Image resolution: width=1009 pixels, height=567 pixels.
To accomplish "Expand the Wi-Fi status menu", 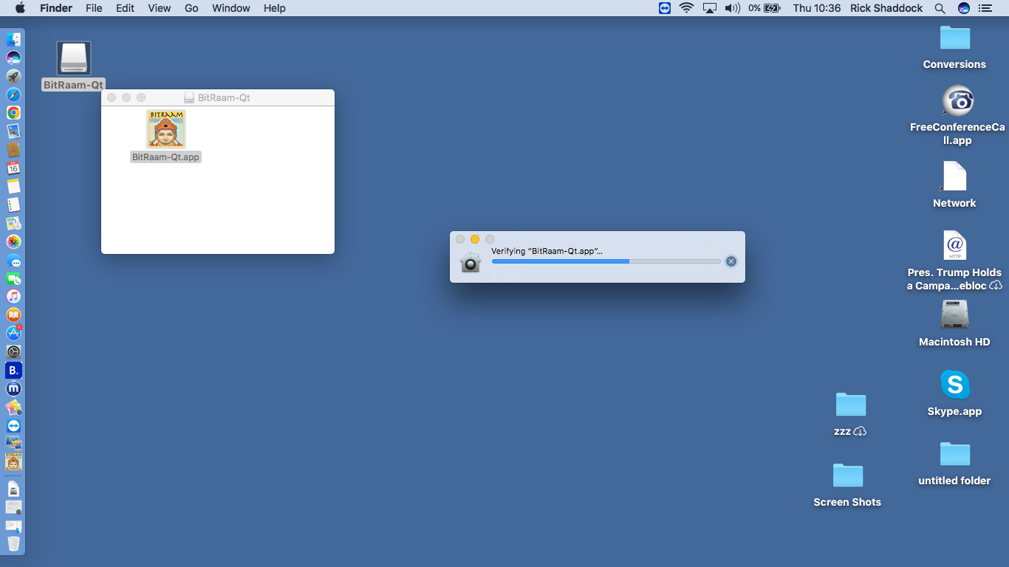I will point(686,8).
